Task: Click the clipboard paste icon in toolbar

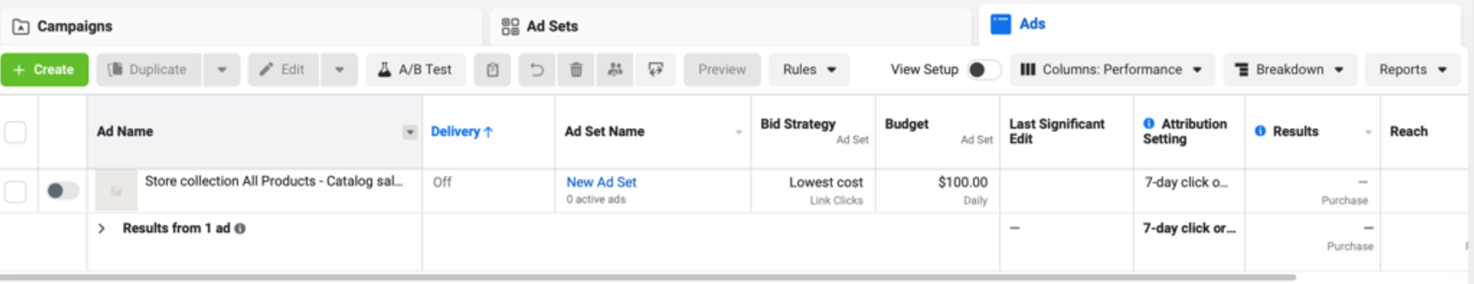Action: [492, 70]
